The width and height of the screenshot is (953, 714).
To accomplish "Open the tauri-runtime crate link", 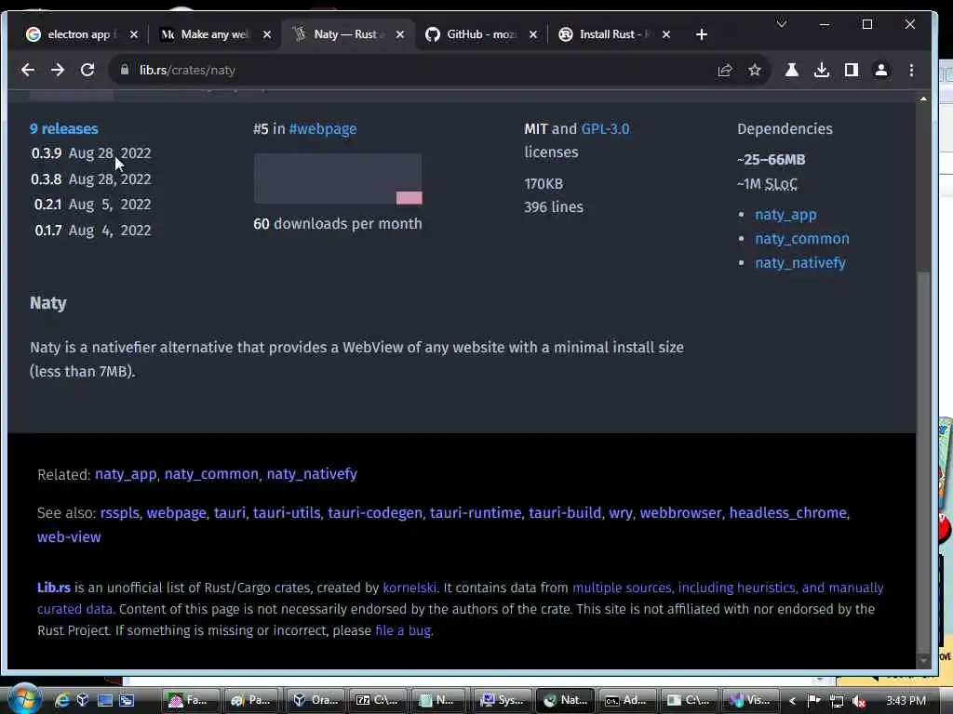I will point(476,513).
